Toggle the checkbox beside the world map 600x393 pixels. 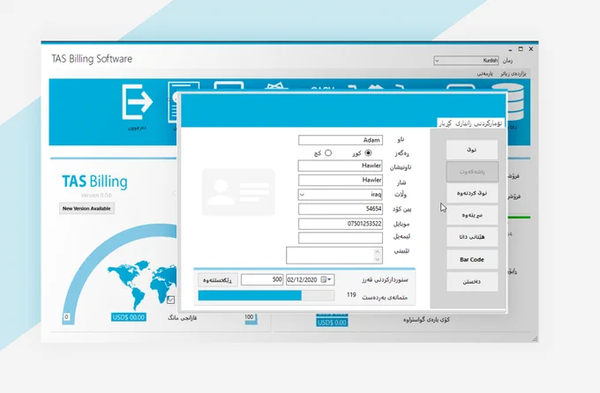click(170, 300)
